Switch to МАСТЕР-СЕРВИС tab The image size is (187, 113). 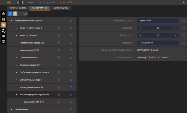click(18, 8)
